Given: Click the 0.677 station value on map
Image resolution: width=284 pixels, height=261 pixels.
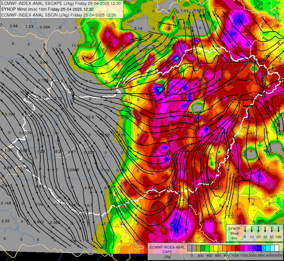Looking at the screenshot, I should 73,152.
